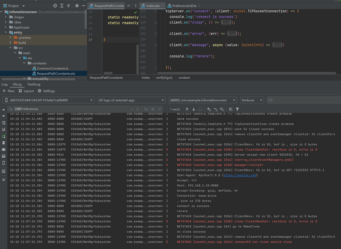The height and width of the screenshot is (249, 341).
Task: Close log panel with X sidebar icon
Action: [4, 180]
